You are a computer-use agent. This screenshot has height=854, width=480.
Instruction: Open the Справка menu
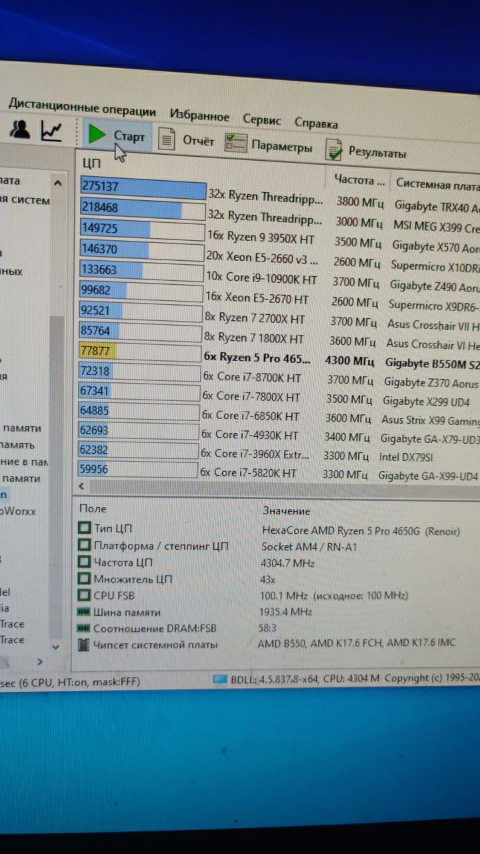click(x=316, y=123)
